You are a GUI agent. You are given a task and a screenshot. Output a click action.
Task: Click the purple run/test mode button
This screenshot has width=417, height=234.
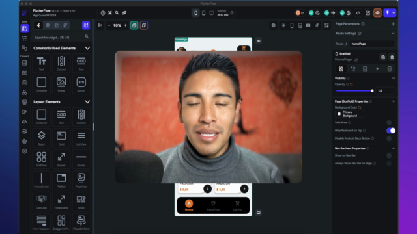coord(387,13)
